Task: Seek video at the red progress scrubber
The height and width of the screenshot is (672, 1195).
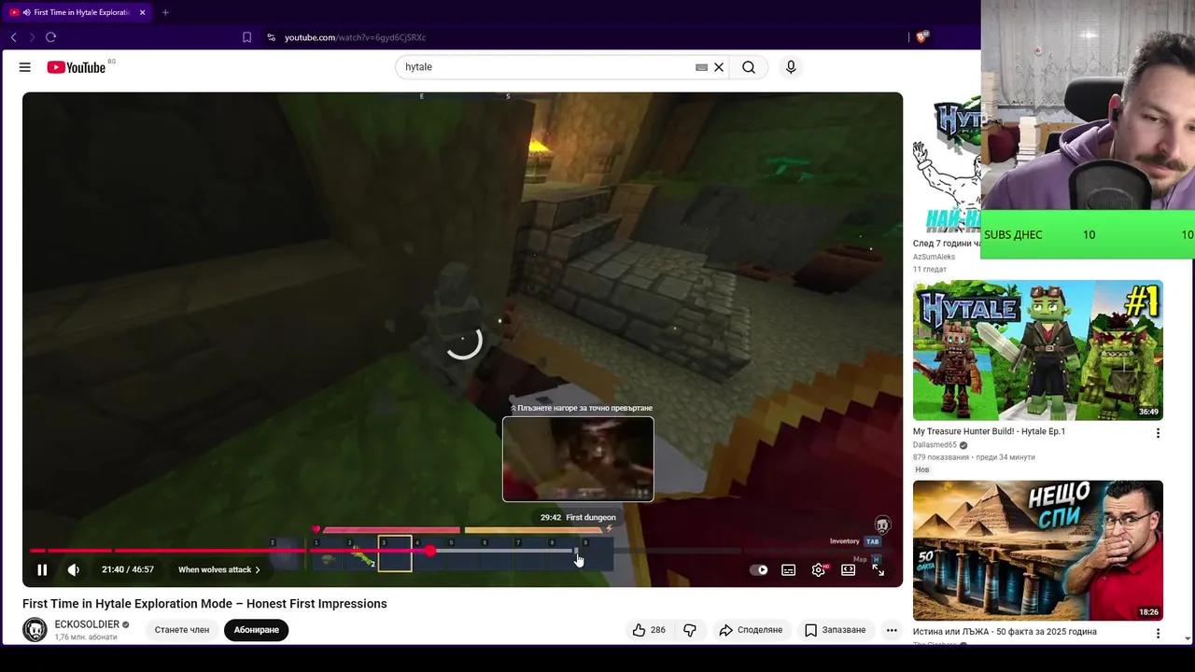Action: coord(430,551)
